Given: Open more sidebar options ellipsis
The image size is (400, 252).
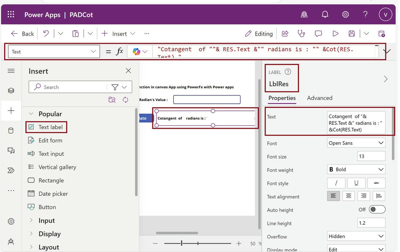Looking at the screenshot, I should [x=11, y=190].
